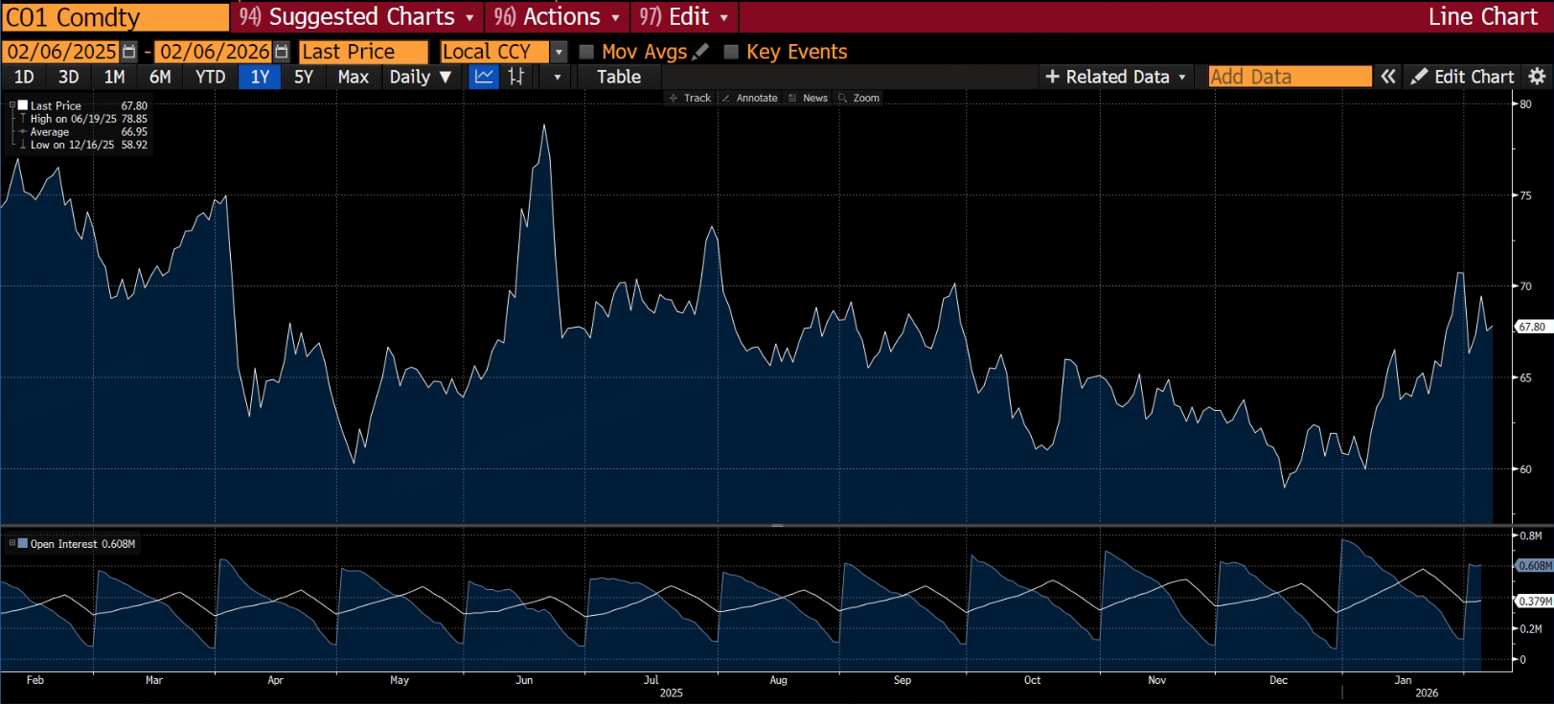1554x704 pixels.
Task: Click the Last Price white color swatch
Action: pyautogui.click(x=23, y=105)
